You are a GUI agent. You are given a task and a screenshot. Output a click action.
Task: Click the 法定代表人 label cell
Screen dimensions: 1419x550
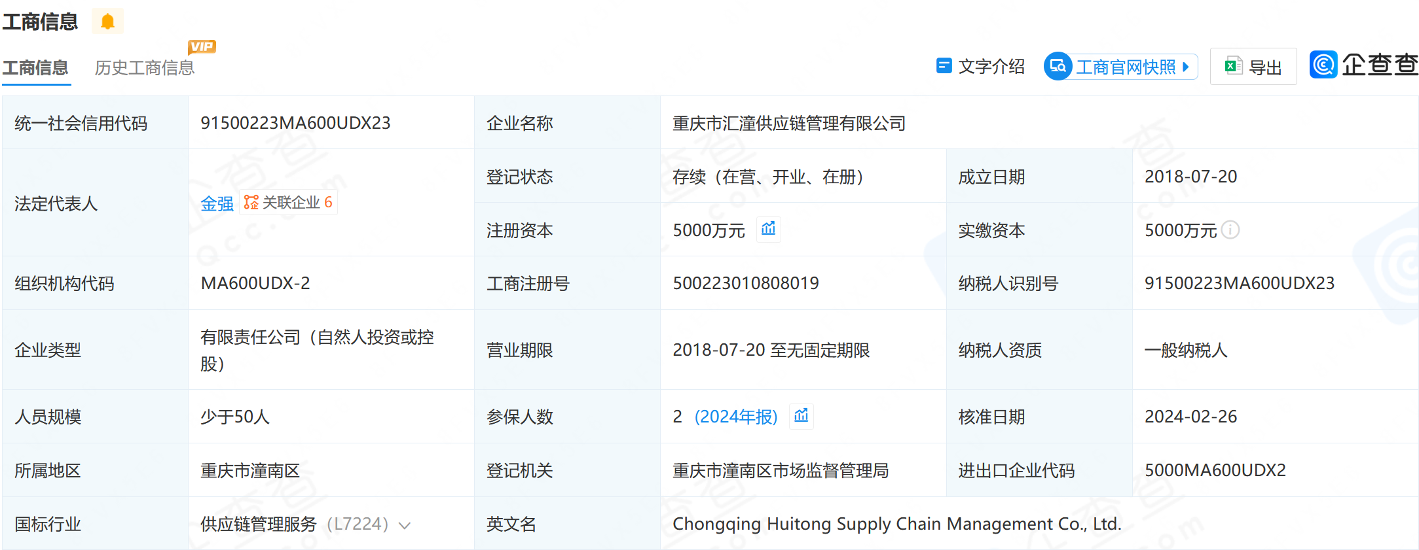(95, 203)
